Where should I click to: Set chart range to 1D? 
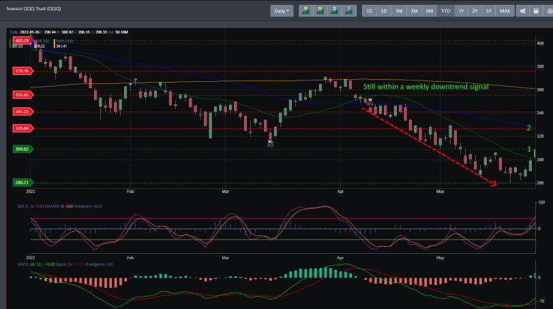coord(370,11)
